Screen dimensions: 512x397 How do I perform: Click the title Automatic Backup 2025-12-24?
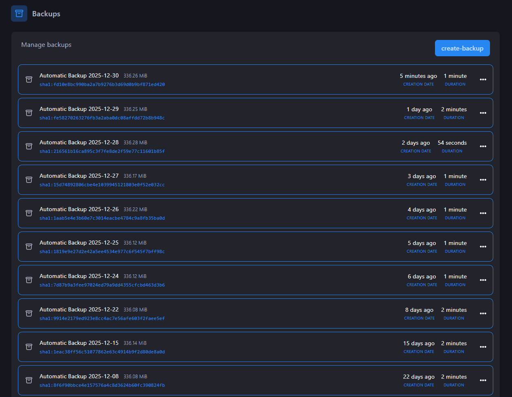click(x=79, y=276)
